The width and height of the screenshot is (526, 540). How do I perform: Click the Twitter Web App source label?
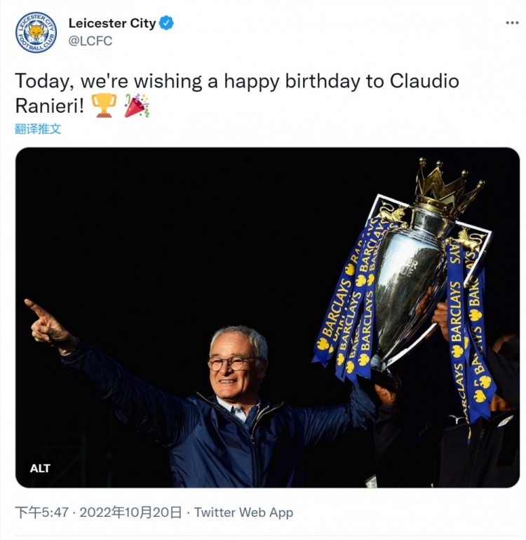tap(243, 513)
